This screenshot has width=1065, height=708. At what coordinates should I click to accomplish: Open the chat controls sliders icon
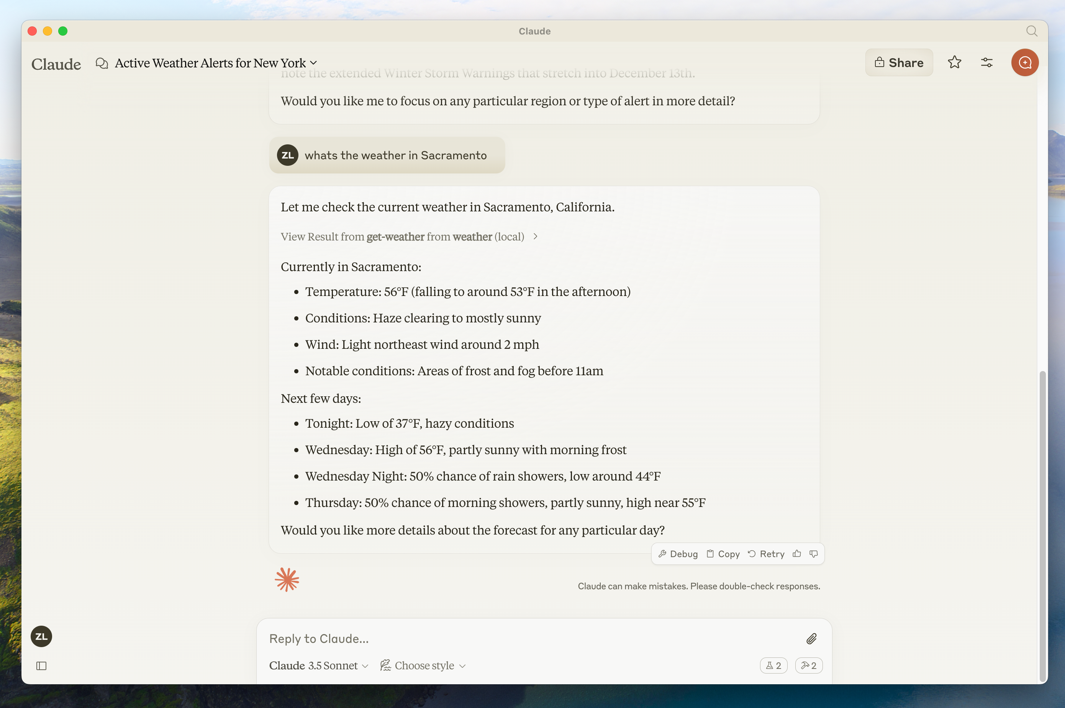pyautogui.click(x=986, y=62)
